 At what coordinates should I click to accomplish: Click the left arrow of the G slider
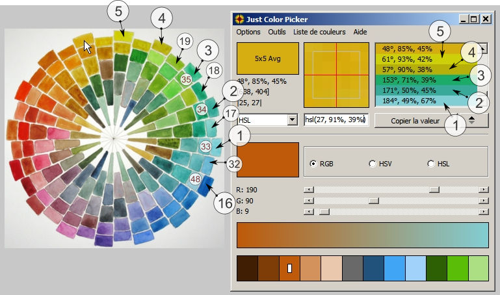(x=309, y=201)
